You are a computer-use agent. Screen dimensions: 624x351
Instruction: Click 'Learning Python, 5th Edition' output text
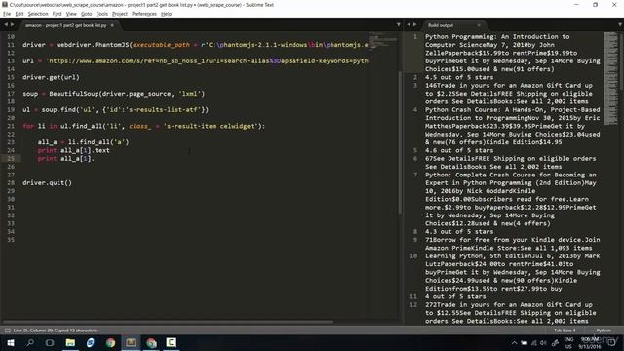coord(480,255)
